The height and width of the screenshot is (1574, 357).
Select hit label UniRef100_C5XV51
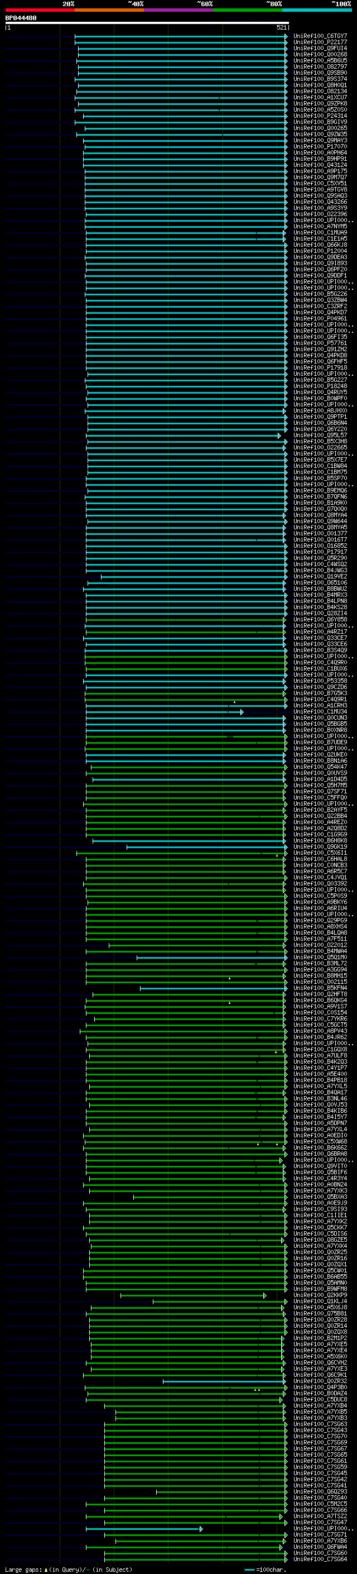[320, 183]
